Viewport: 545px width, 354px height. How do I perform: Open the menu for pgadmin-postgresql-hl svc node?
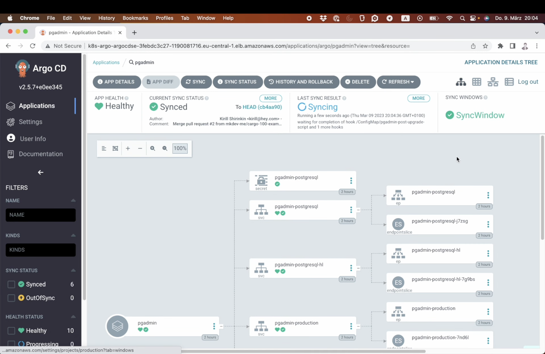(351, 268)
